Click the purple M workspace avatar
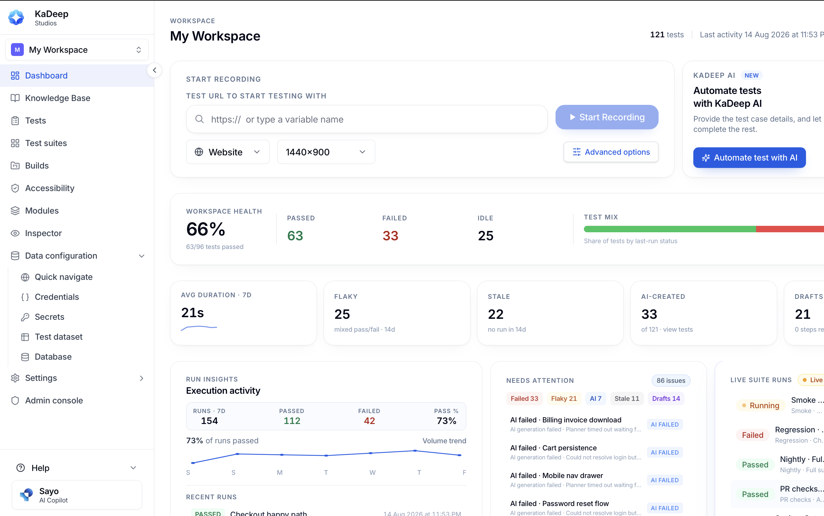Screen dimensions: 824x516 pos(17,50)
